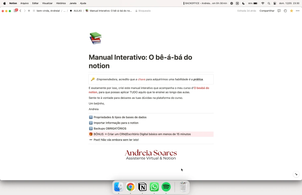302x195 pixels.
Task: Open the three-dot page options menu
Action: (x=297, y=11)
